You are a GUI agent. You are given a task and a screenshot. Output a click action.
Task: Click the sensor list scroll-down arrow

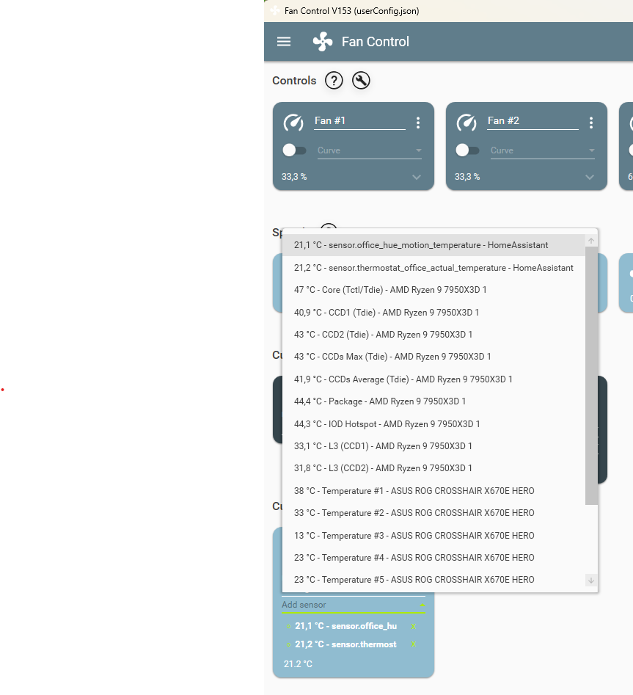(591, 581)
